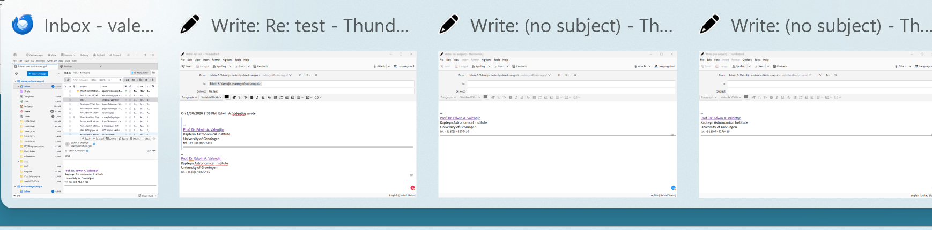Screen dimensions: 932x230
Task: Open the Inbox Thunderbird window preview thumbnail
Action: (x=85, y=125)
